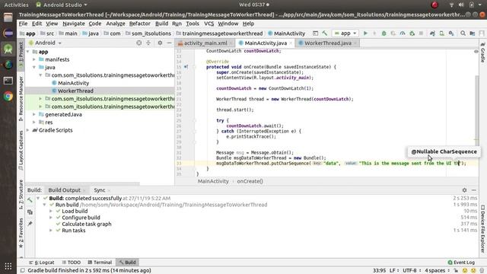Image resolution: width=487 pixels, height=274 pixels.
Task: Expand the Load build step
Action: (51, 212)
